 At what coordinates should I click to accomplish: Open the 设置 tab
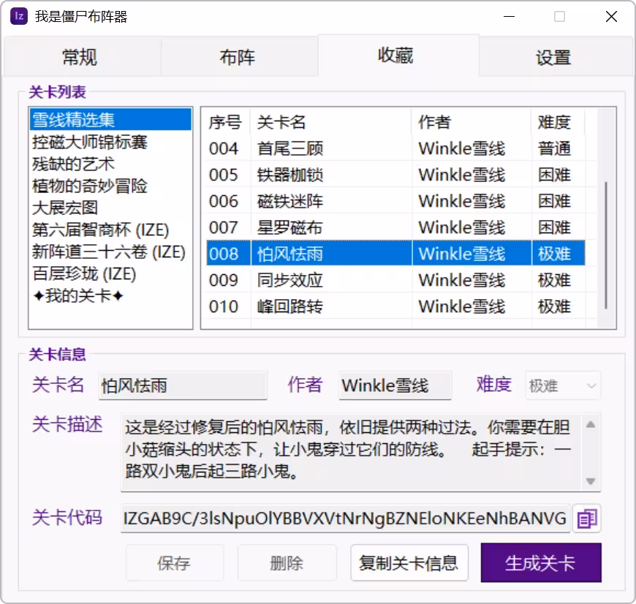pyautogui.click(x=553, y=57)
